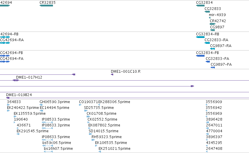Click the CG32833 teal gene arrow

pyautogui.click(x=207, y=12)
